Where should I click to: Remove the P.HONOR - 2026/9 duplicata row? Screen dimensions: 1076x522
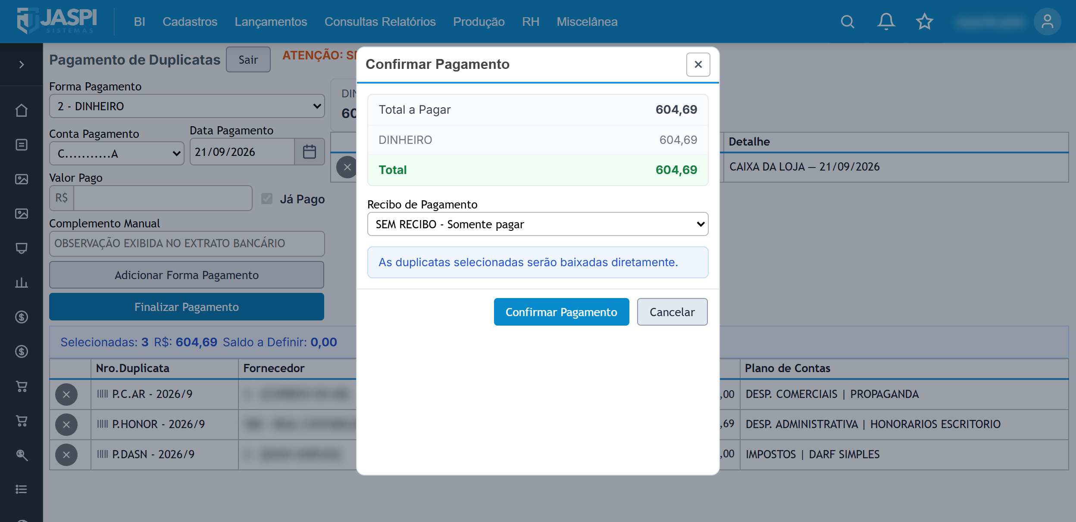point(66,424)
